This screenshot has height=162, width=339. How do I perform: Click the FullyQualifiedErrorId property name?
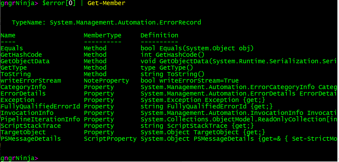40,106
